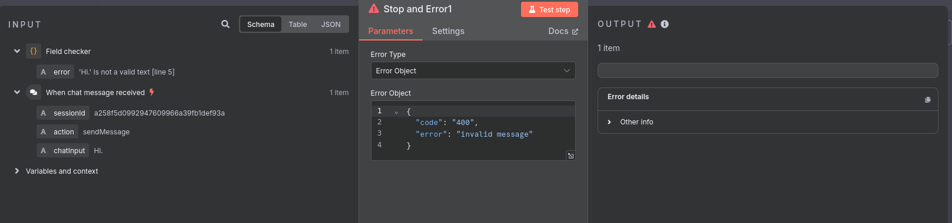Click the red lightning bolt trigger icon

(x=152, y=92)
